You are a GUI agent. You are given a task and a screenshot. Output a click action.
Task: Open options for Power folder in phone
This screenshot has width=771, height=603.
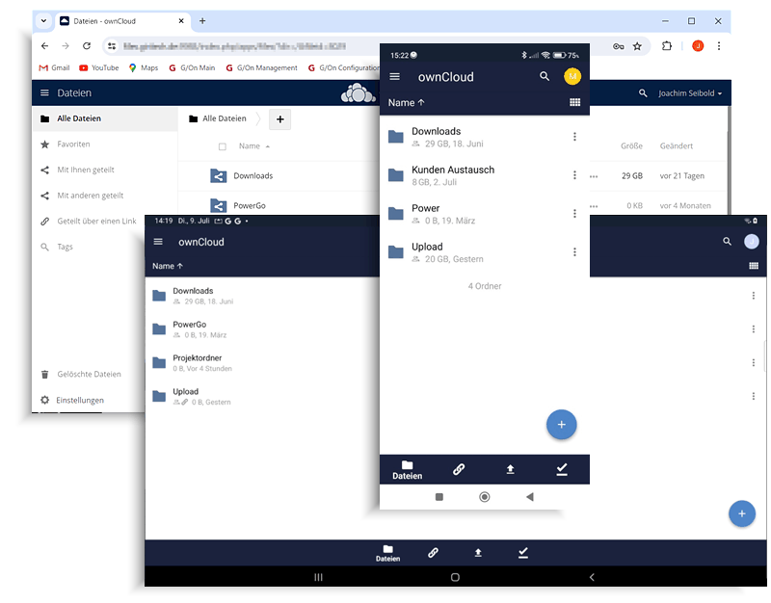coord(574,213)
